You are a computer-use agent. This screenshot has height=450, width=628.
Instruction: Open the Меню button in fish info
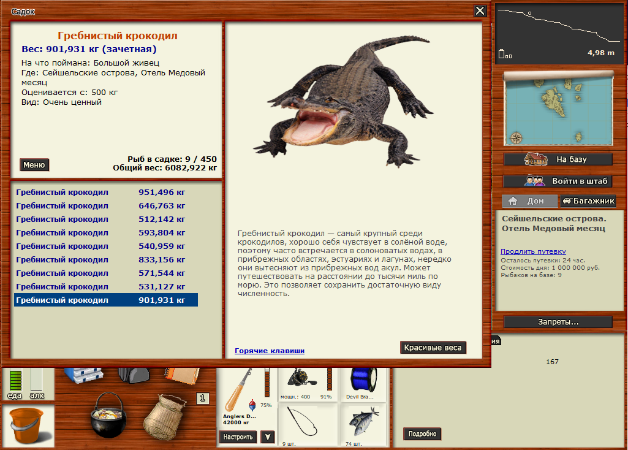click(x=34, y=165)
